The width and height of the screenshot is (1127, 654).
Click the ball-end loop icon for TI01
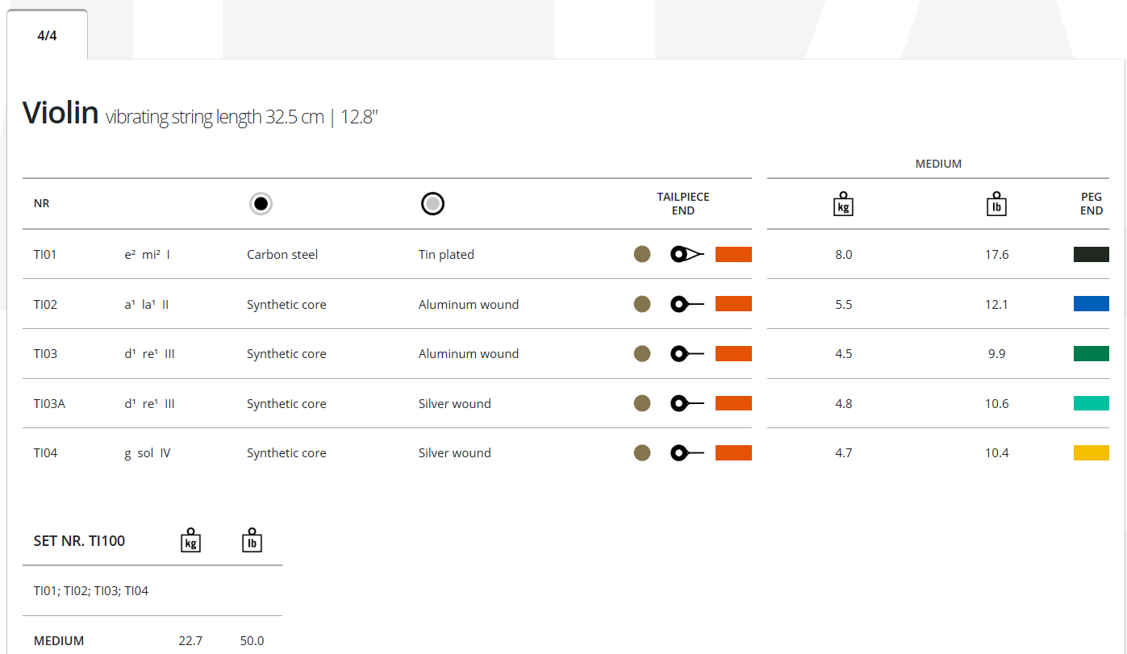tap(687, 255)
